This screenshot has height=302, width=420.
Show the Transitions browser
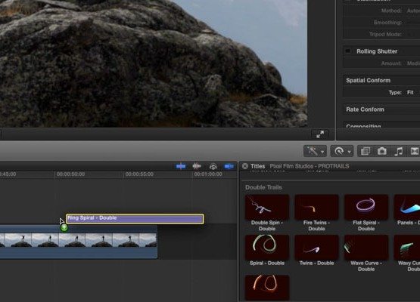(x=415, y=151)
